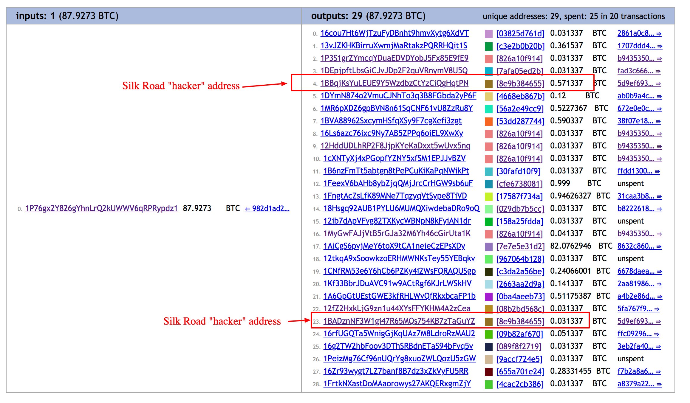Follow spending transaction 1707ddd4

click(640, 46)
